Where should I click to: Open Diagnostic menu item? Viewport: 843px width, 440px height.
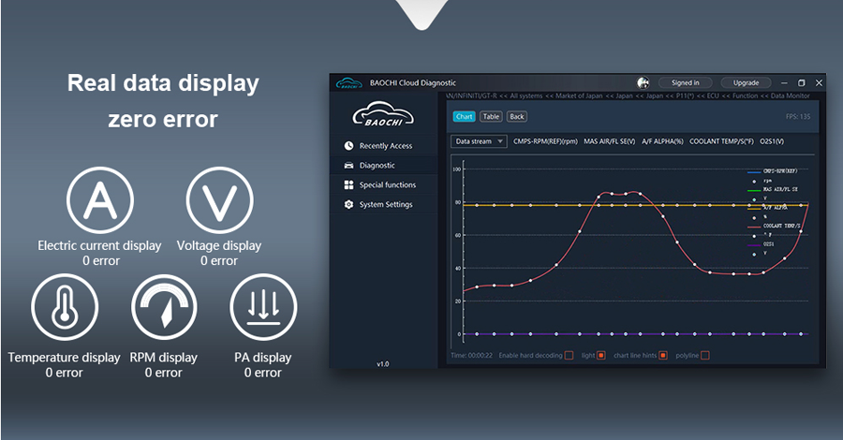click(x=384, y=166)
